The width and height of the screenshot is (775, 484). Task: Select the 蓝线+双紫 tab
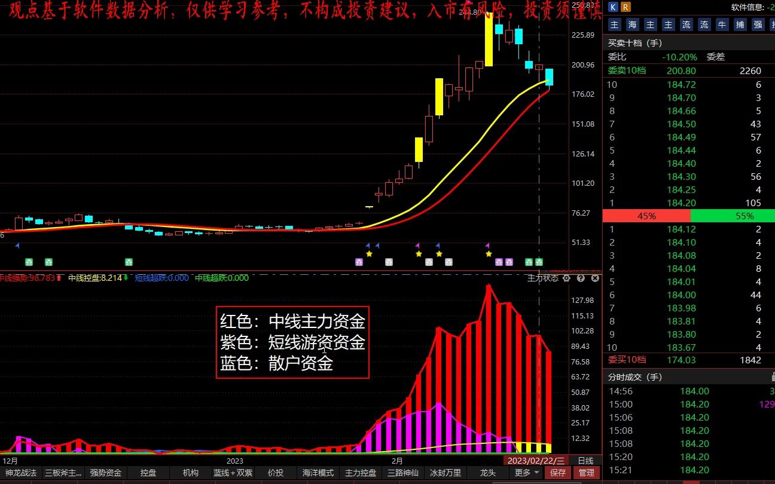tap(233, 473)
